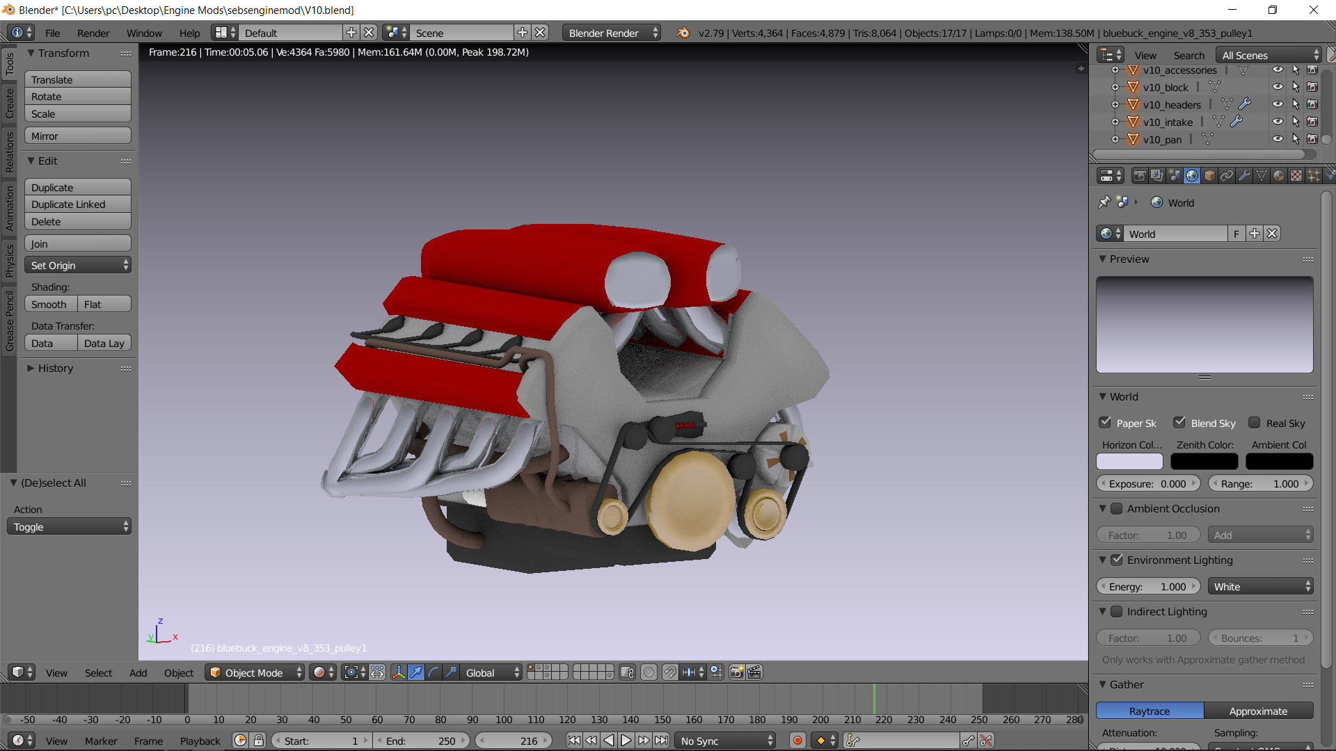Open the Set Origin dropdown
This screenshot has height=751, width=1336.
pyautogui.click(x=78, y=265)
